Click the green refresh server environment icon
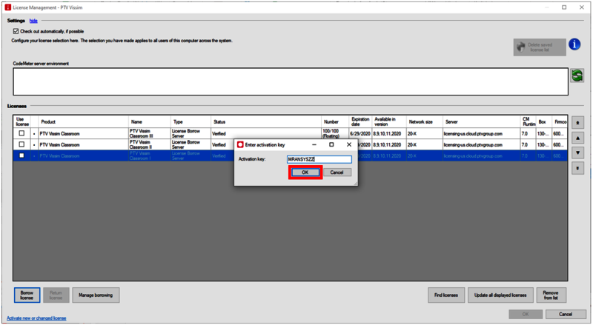Viewport: 593px width, 325px height. coord(577,76)
